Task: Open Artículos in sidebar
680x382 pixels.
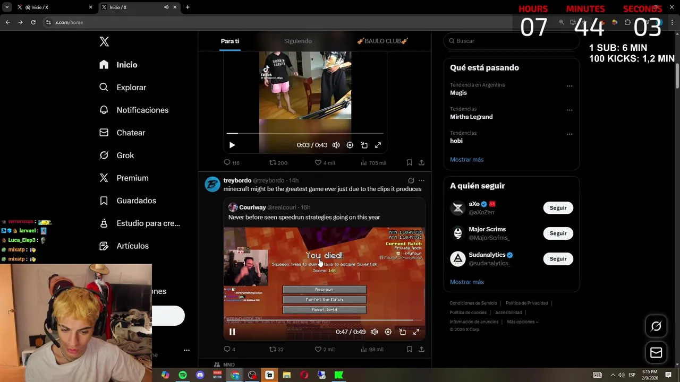Action: click(124, 246)
